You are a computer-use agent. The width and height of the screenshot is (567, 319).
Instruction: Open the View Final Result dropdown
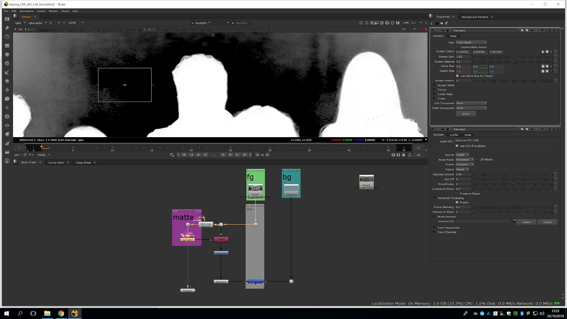click(x=471, y=43)
